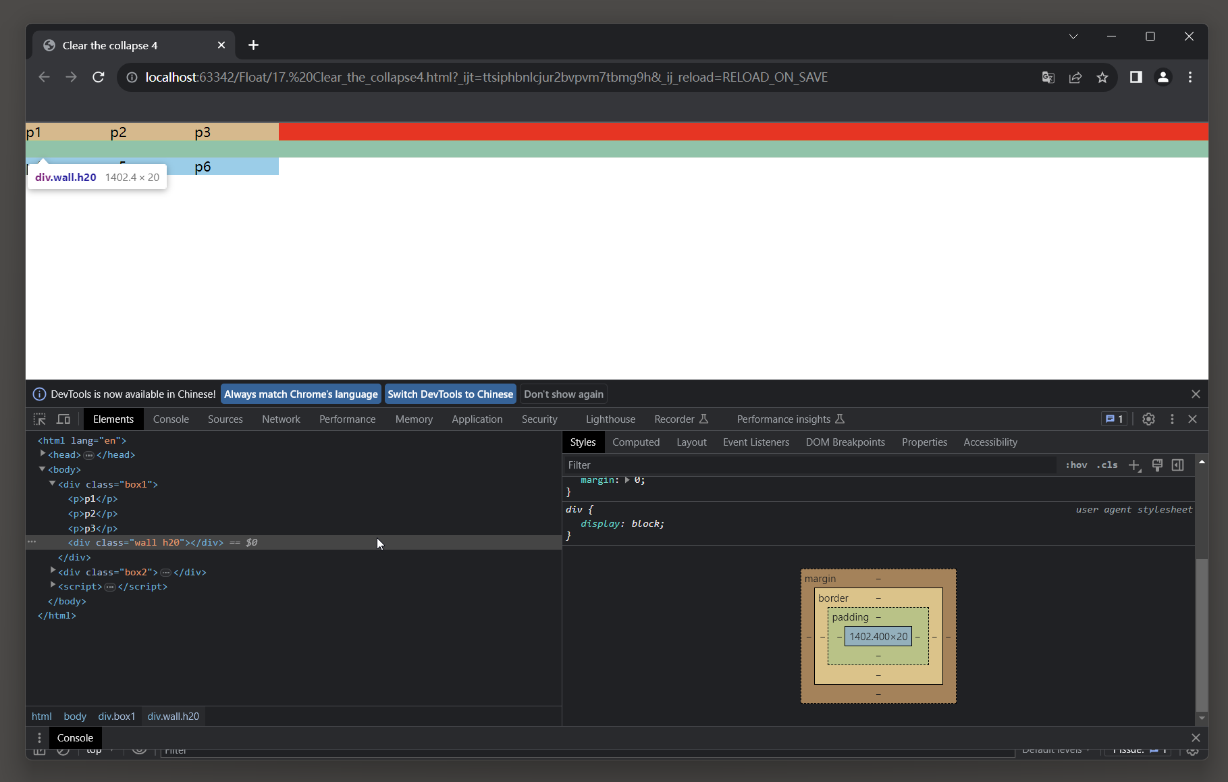Screen dimensions: 1228x782
Task: Click the ellipsis in div box2 element
Action: [x=165, y=573]
